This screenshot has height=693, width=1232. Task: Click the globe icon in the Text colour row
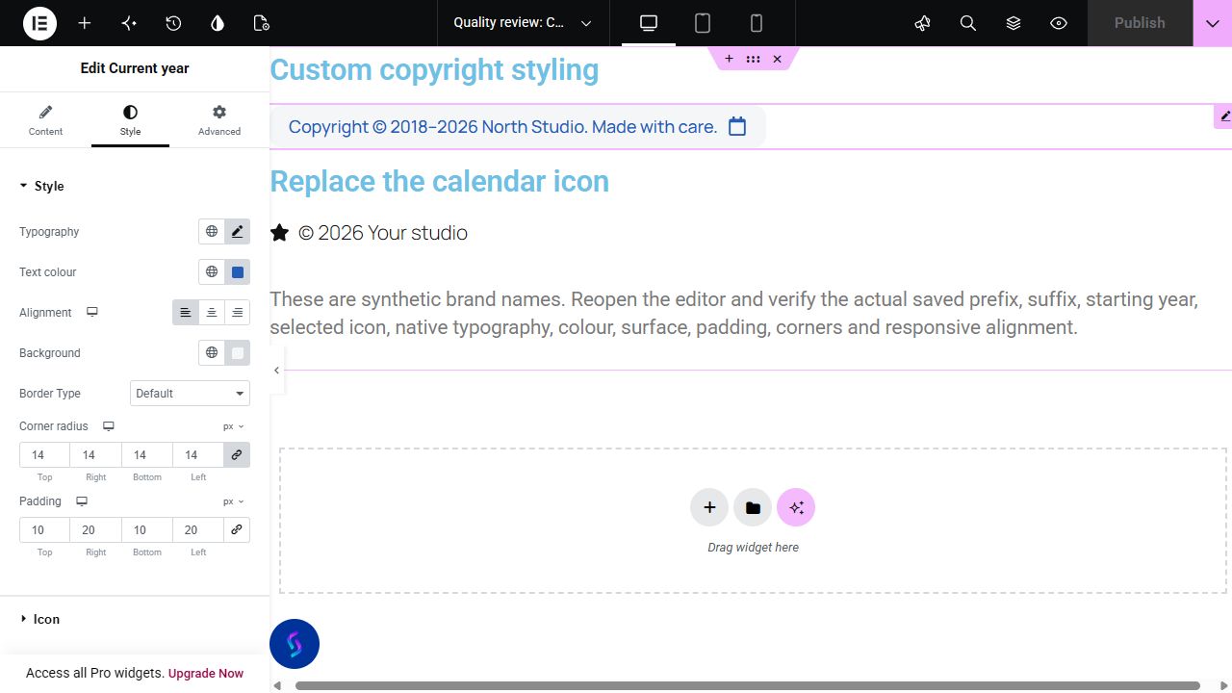(x=212, y=272)
